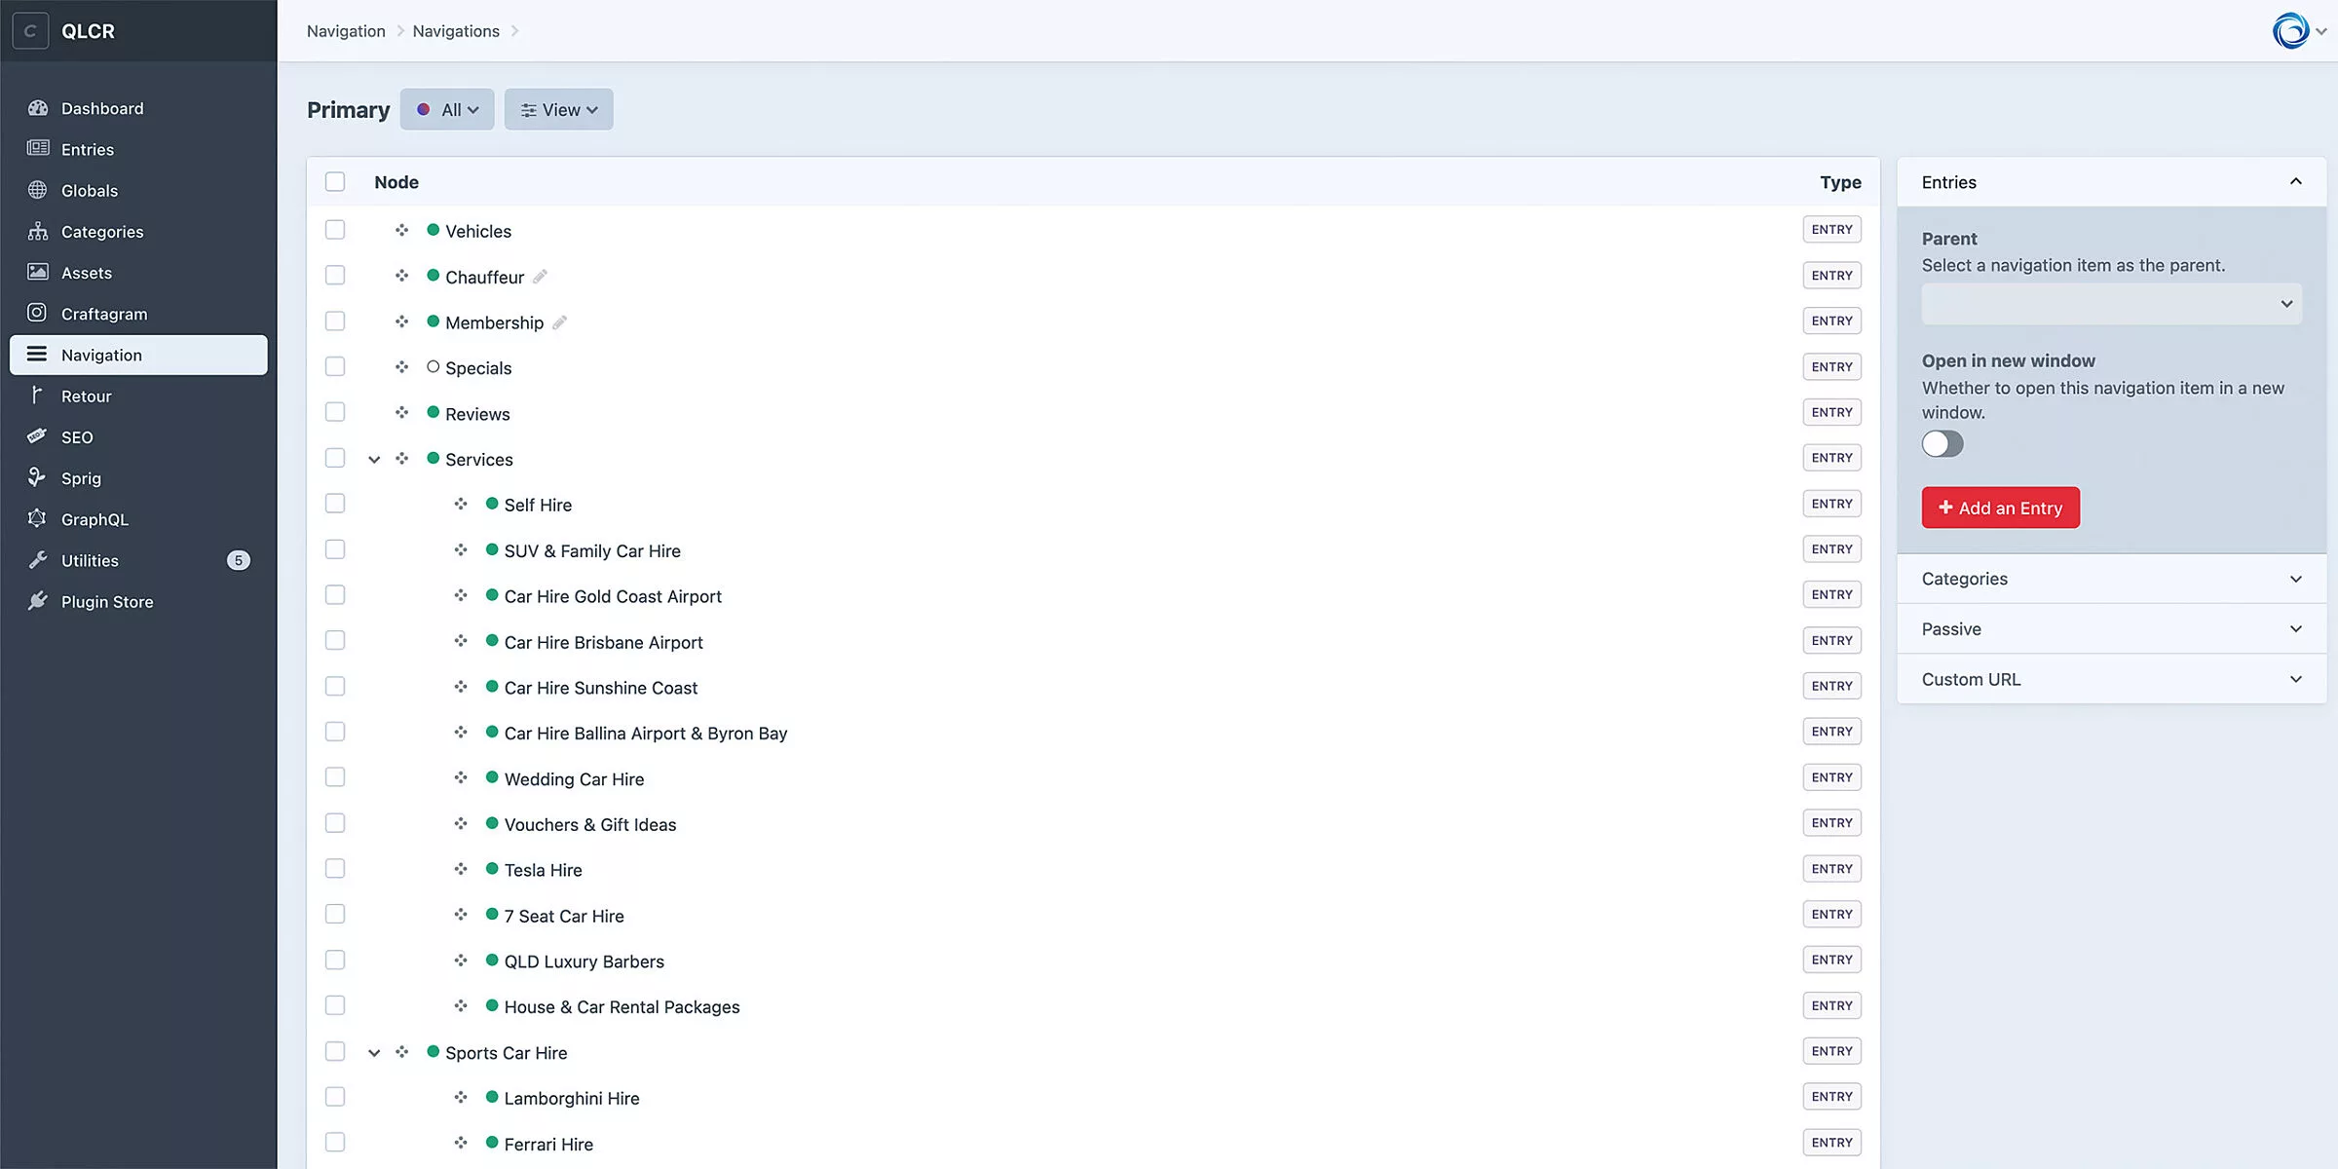The width and height of the screenshot is (2338, 1169).
Task: Click the move handle for Specials
Action: (x=401, y=367)
